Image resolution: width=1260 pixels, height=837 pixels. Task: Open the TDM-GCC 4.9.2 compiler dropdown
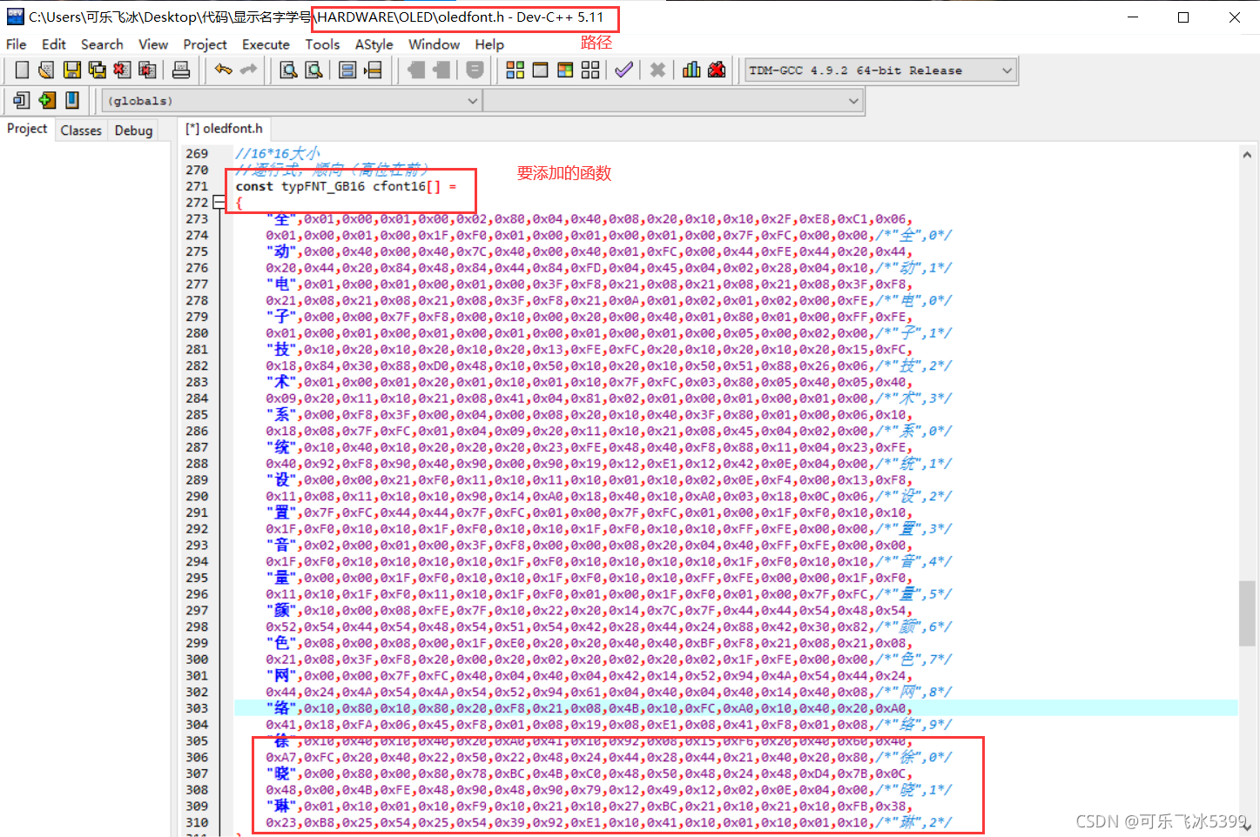1007,70
